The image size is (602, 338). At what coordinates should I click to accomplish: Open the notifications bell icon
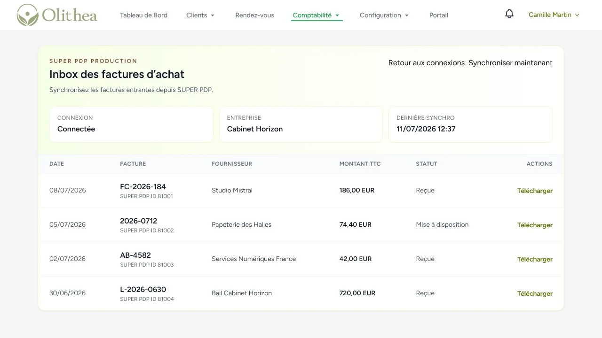point(509,14)
